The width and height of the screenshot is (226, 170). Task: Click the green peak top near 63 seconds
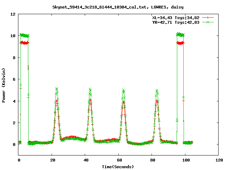pos(123,90)
